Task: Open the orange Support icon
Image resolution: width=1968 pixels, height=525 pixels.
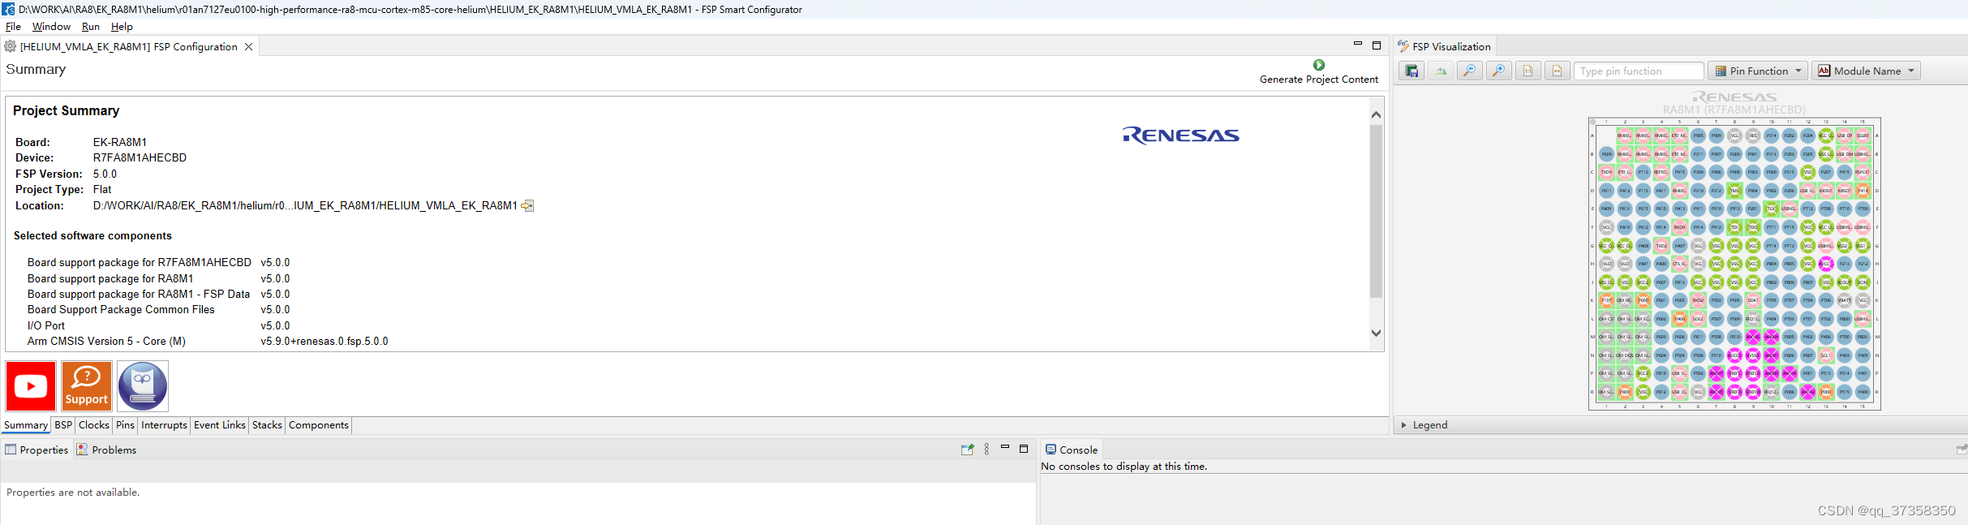Action: (87, 386)
